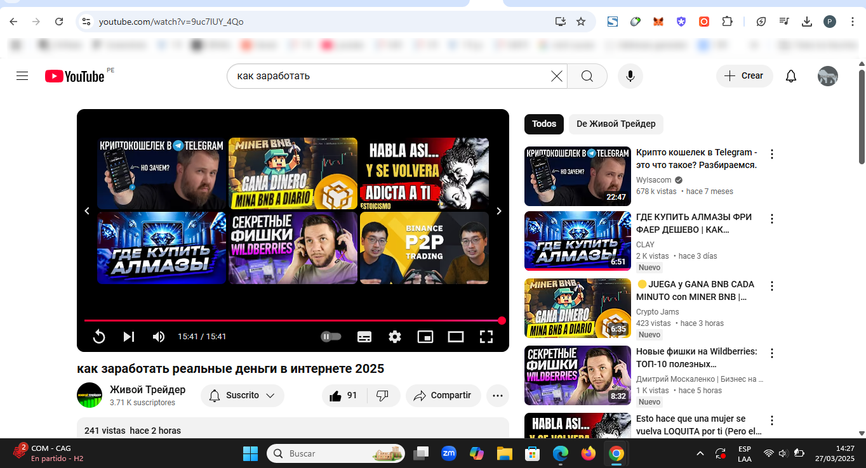Select the Todos filter chip
Viewport: 866px width, 468px height.
[544, 124]
